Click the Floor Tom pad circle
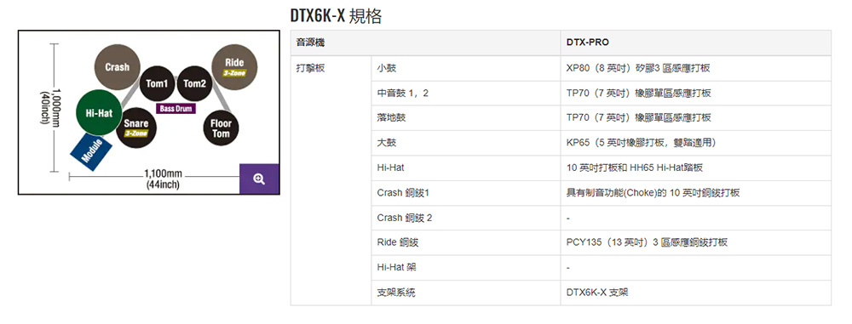The height and width of the screenshot is (324, 852). point(221,128)
